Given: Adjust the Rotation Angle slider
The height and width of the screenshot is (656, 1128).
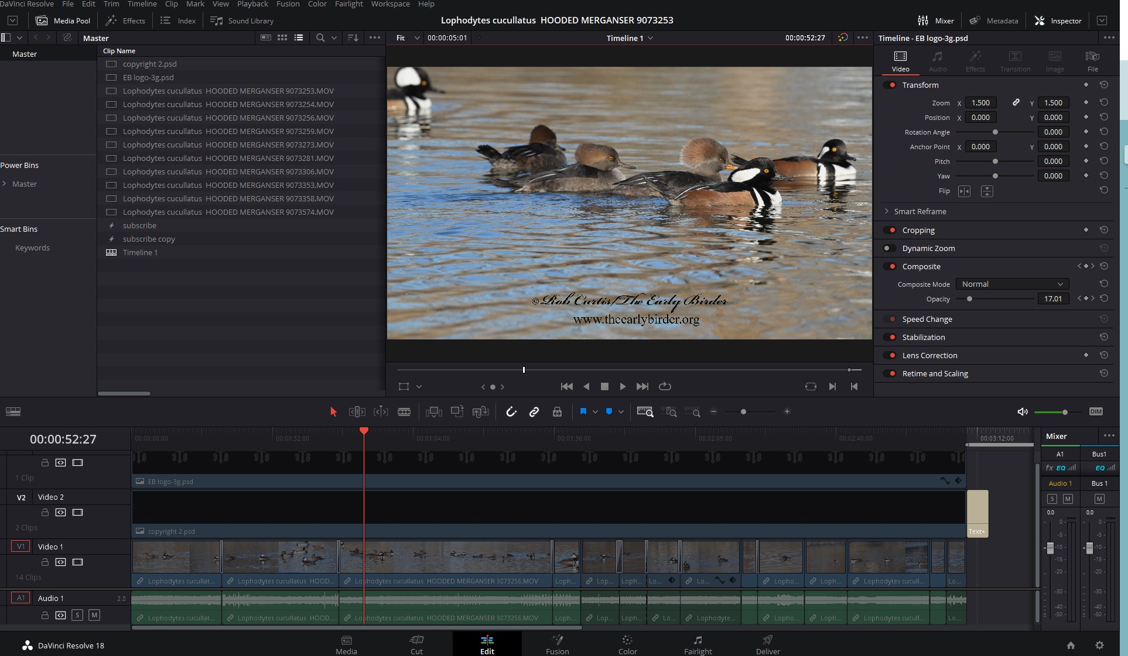Looking at the screenshot, I should pyautogui.click(x=995, y=132).
